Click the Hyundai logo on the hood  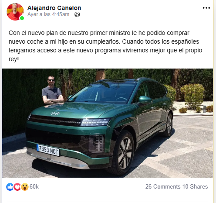(55, 114)
